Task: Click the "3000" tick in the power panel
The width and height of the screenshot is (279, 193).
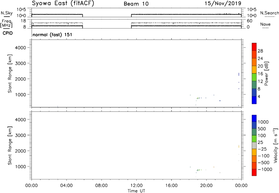Action: pyautogui.click(x=21, y=63)
